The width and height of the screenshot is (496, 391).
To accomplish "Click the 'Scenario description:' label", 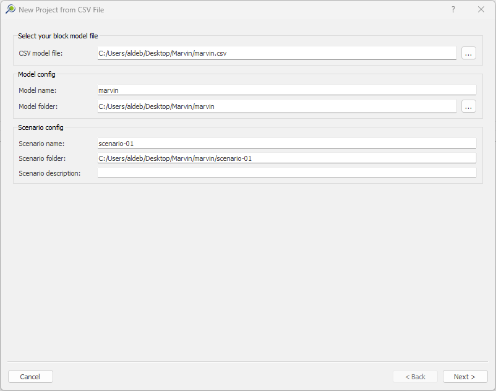I will tap(49, 173).
